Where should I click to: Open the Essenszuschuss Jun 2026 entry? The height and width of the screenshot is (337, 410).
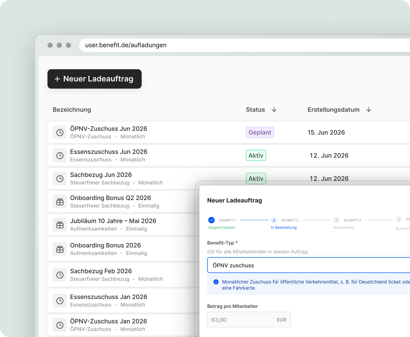[x=229, y=155]
